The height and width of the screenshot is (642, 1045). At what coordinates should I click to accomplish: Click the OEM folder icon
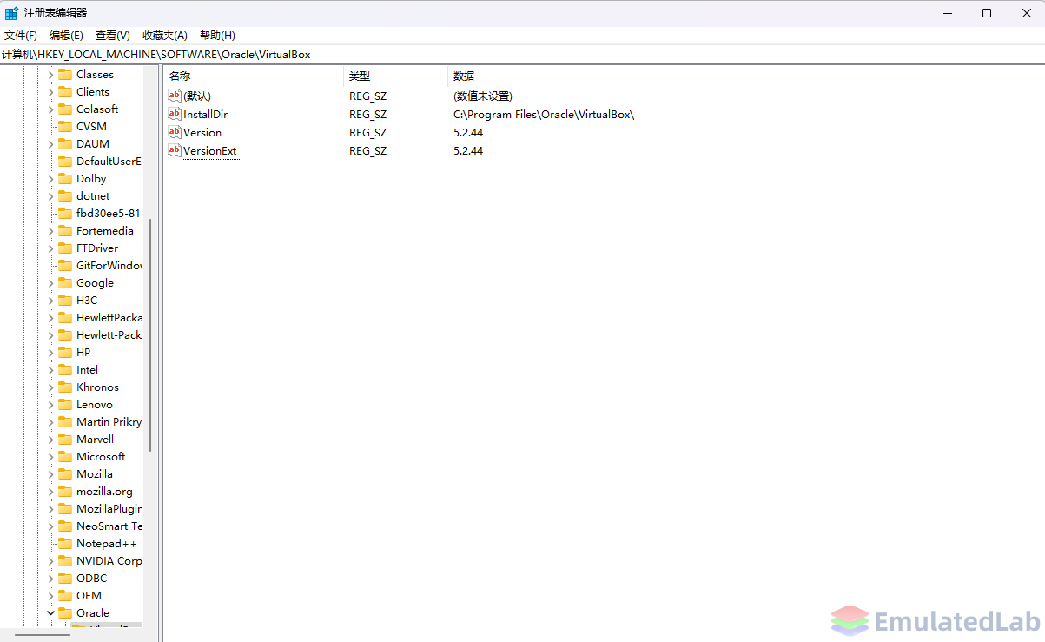coord(65,596)
